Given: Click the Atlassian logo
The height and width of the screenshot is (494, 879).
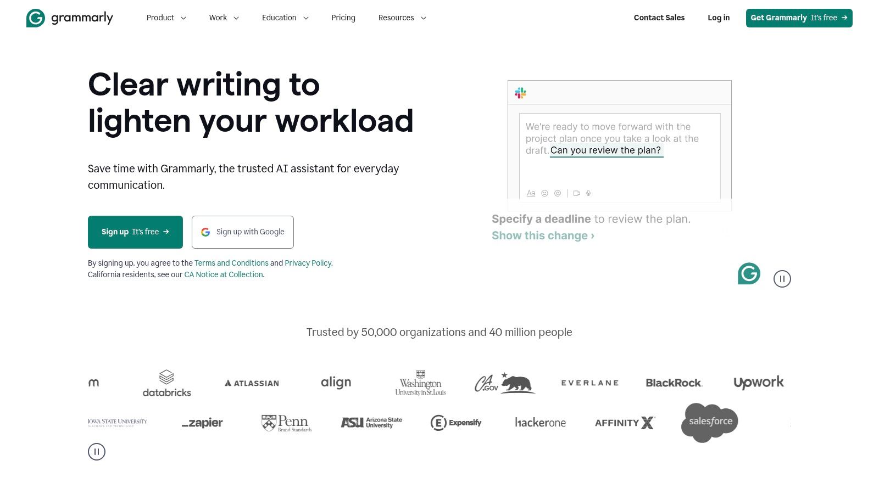Looking at the screenshot, I should click(252, 383).
